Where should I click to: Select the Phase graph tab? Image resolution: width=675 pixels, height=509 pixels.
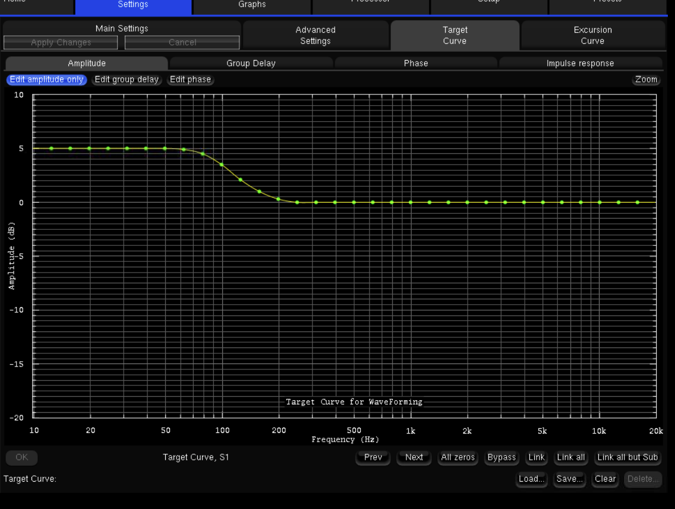[415, 64]
